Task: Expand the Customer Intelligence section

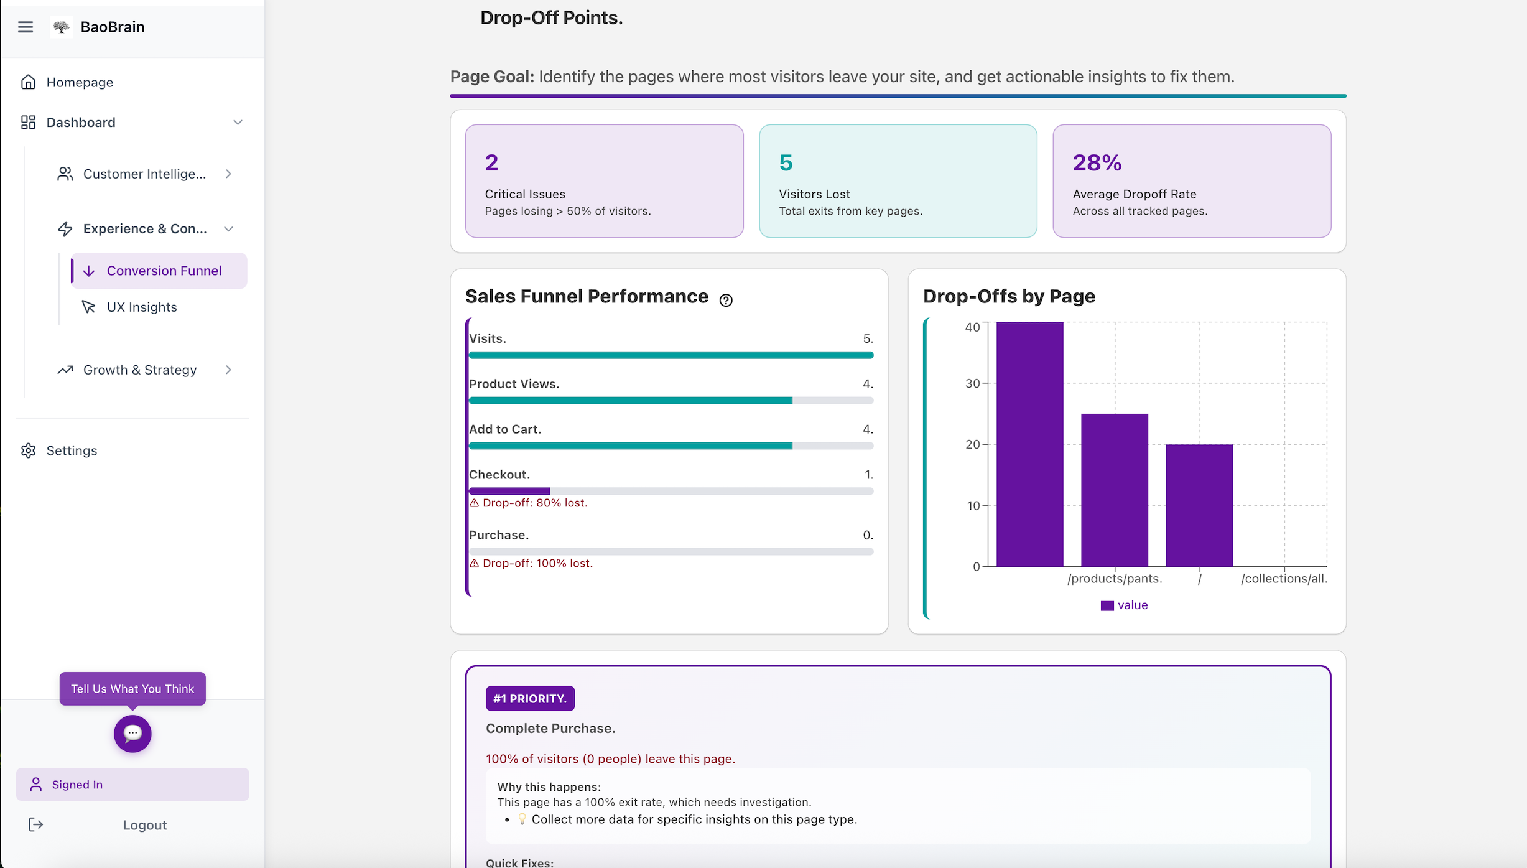Action: point(229,174)
